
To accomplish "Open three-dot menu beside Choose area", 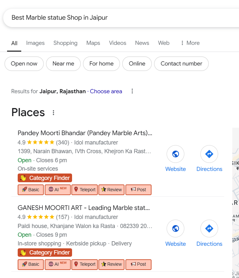I will click(132, 91).
